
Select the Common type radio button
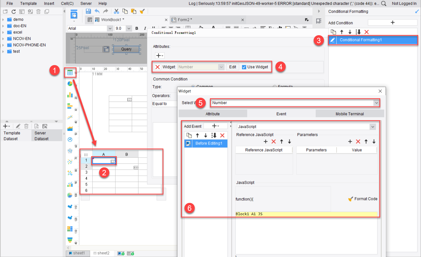[193, 87]
